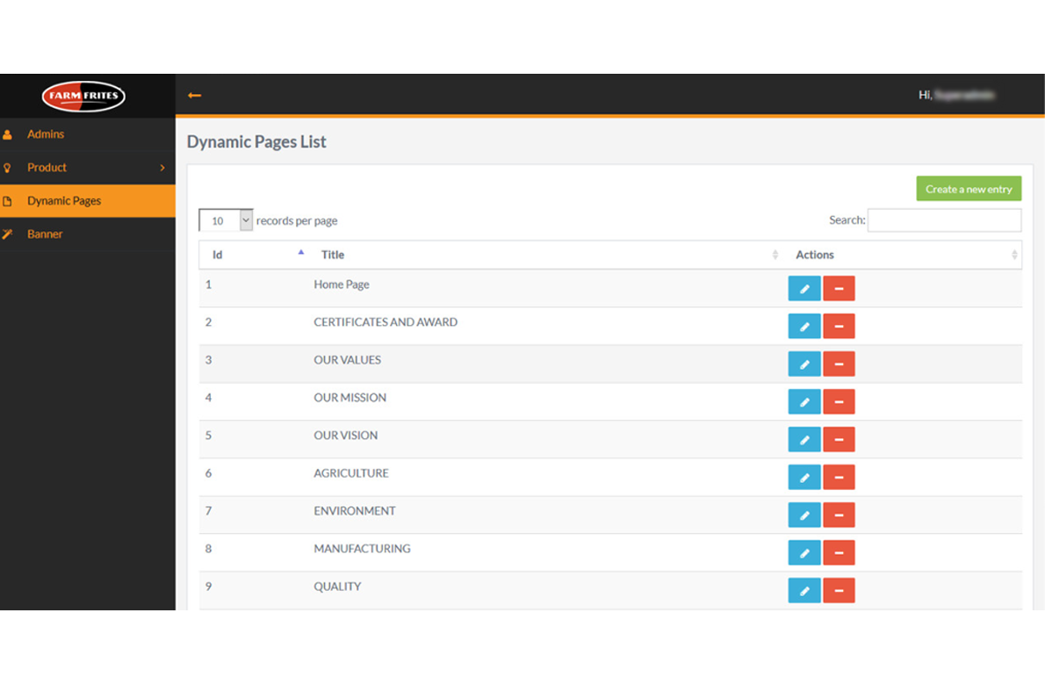Edit the QUALITY page entry
The height and width of the screenshot is (692, 1045).
coord(804,590)
